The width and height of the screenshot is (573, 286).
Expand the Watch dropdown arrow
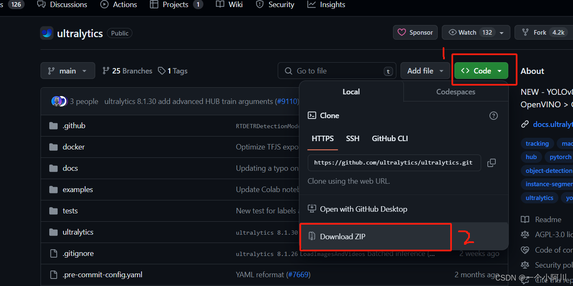coord(502,33)
